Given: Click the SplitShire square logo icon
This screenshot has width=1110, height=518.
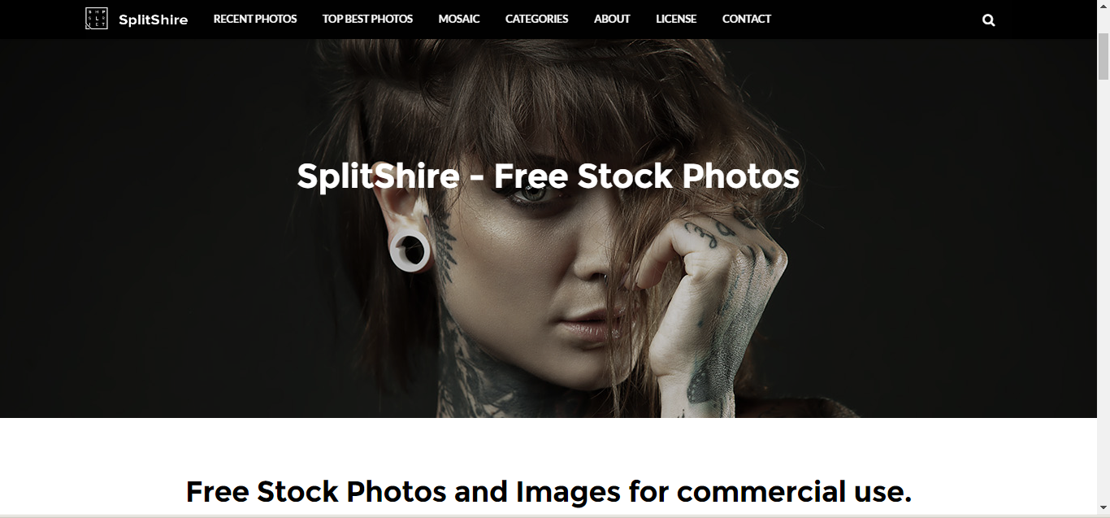Looking at the screenshot, I should (96, 19).
